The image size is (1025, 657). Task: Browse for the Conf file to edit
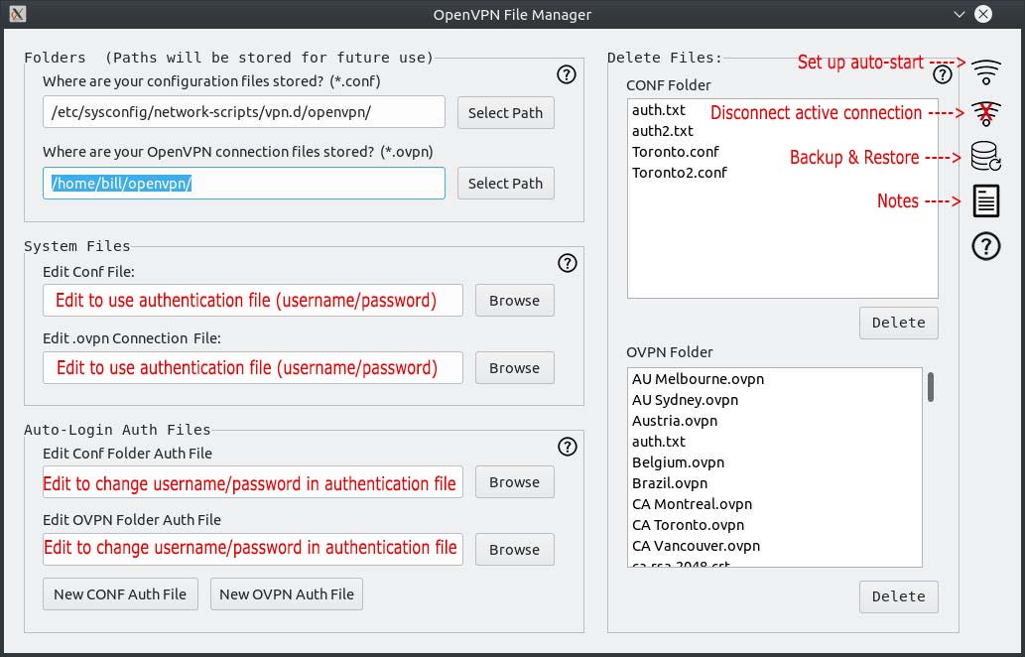coord(514,300)
